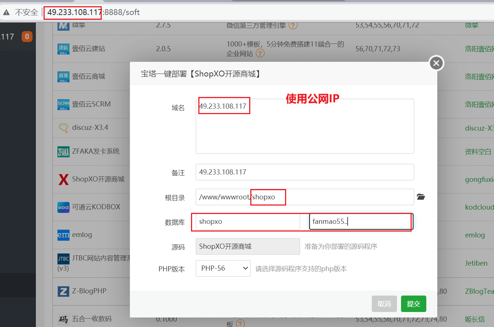Click the 壹佰云建站 icon
The image size is (494, 327).
(63, 49)
